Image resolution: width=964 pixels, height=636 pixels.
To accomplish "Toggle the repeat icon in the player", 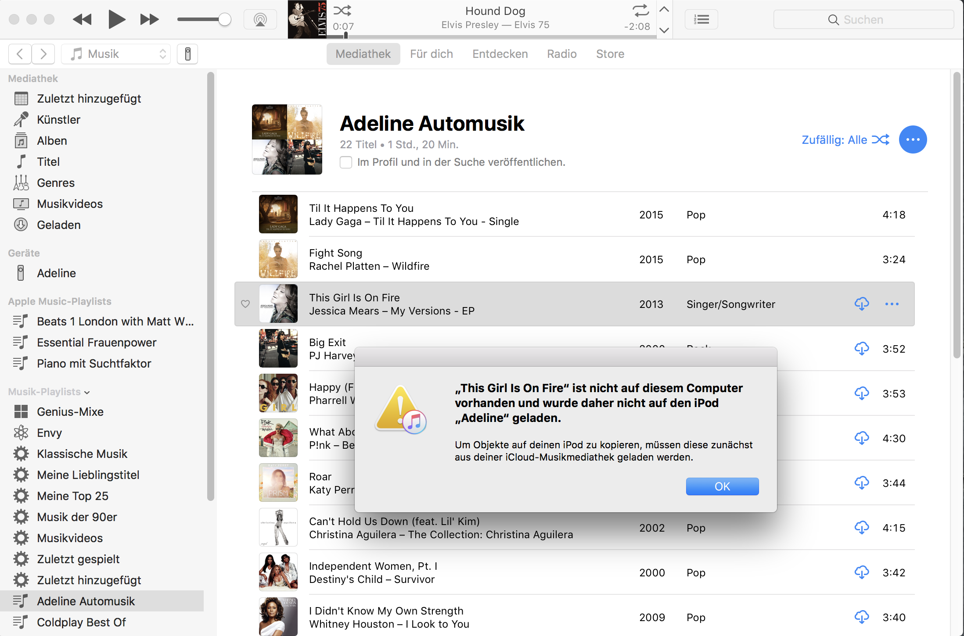I will point(640,11).
